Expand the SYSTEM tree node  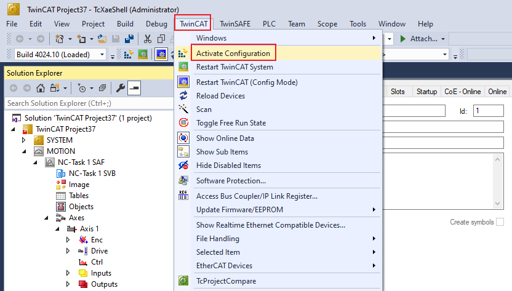pos(24,140)
